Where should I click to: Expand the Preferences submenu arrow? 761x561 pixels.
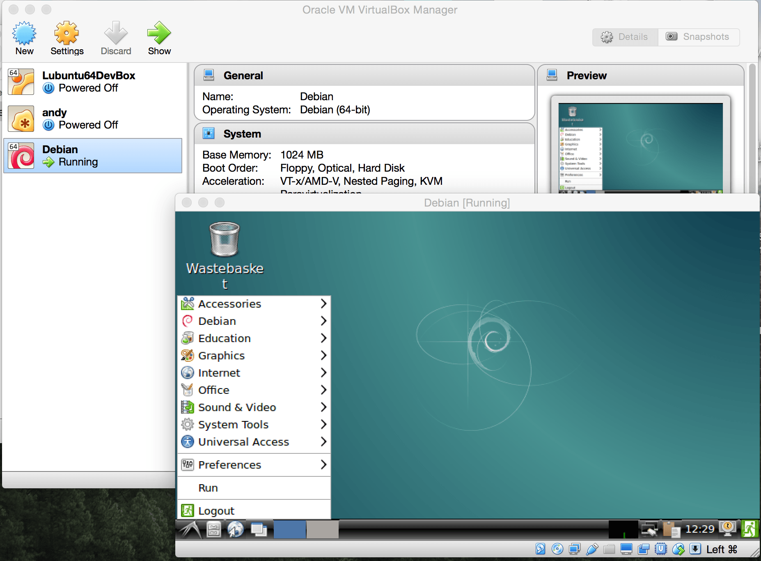click(x=323, y=464)
